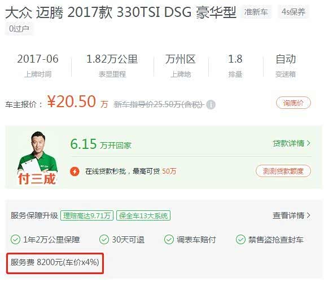Screen dimensions: 324x282
Task: Click the 测测贷款额度 button
Action: [x=283, y=171]
